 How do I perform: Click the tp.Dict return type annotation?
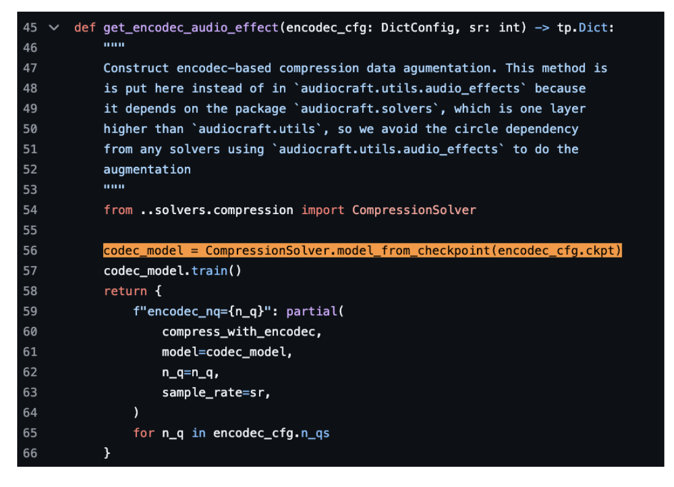(x=583, y=28)
